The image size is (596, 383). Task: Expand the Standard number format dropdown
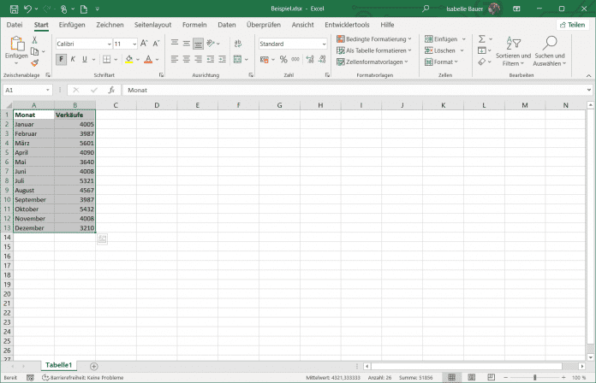[x=324, y=44]
